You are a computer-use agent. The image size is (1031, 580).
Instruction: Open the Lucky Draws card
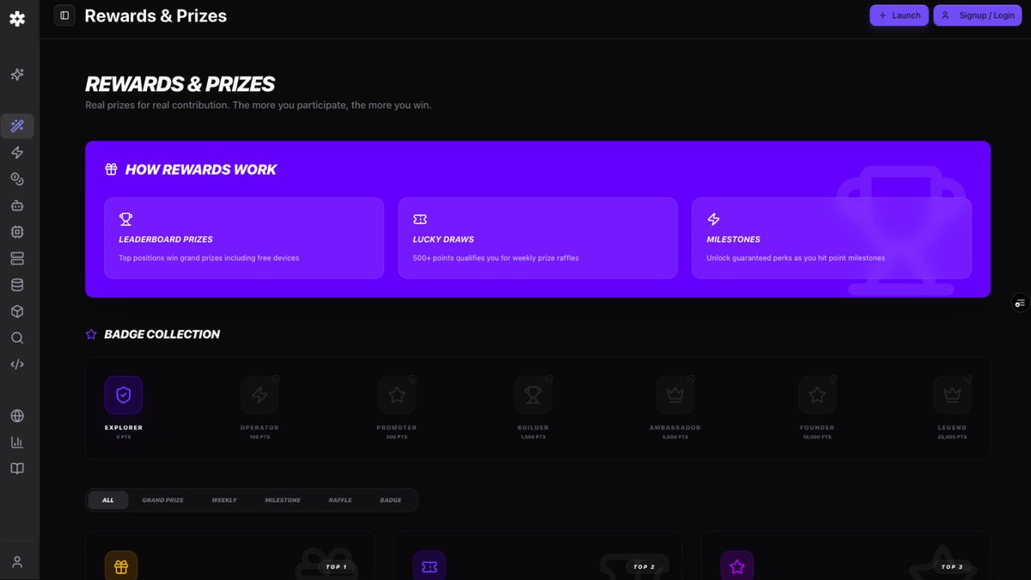pos(538,238)
